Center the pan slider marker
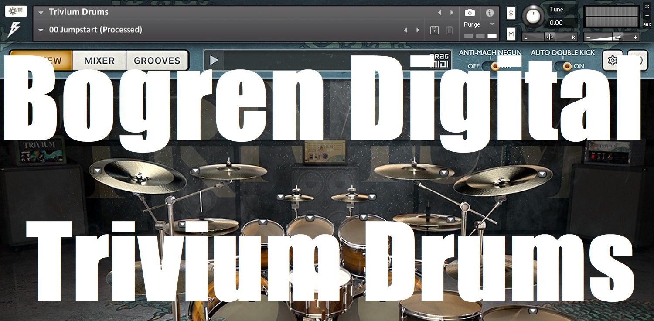Viewport: 654px width, 321px height. (x=550, y=37)
